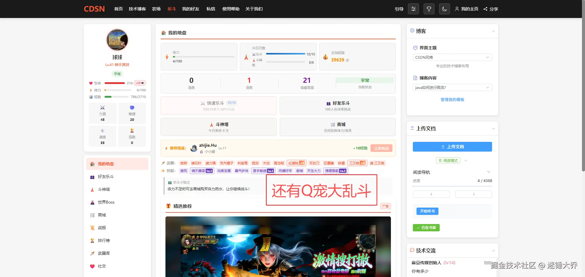This screenshot has width=585, height=277.
Task: Go to 首页 in top navigation
Action: (x=119, y=9)
